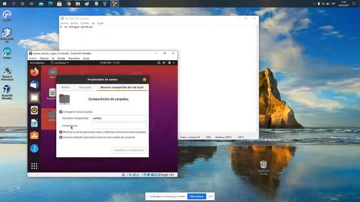Open File Explorer from the taskbar

[78, 4]
